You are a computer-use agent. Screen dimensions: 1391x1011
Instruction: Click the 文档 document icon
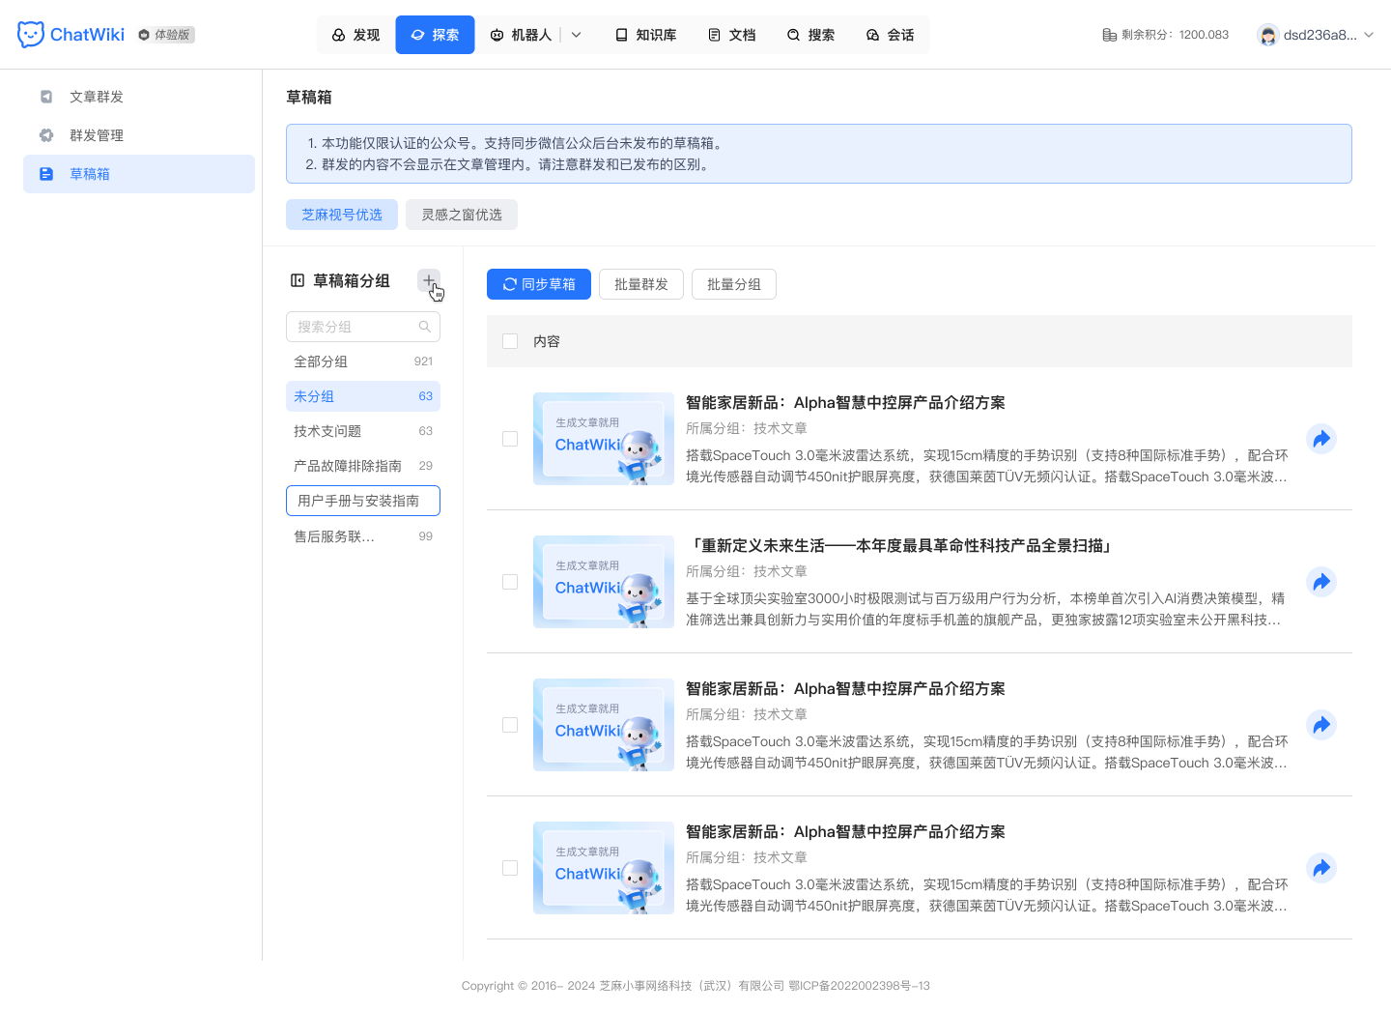[x=714, y=34]
